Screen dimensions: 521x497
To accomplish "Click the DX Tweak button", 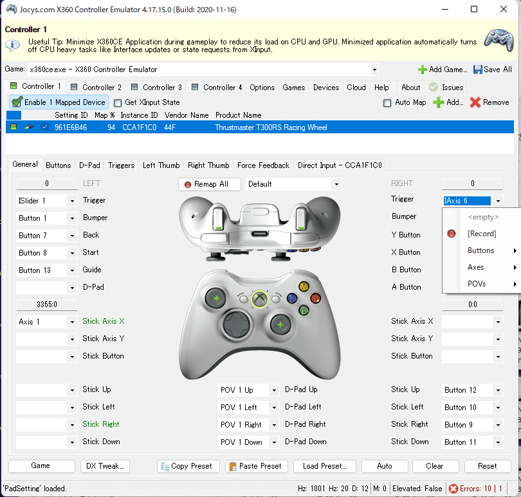I will [105, 466].
